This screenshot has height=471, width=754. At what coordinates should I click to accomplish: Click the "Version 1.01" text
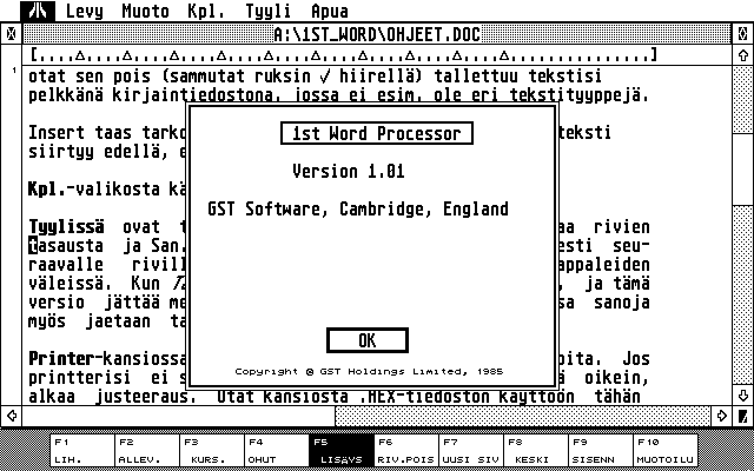click(349, 171)
